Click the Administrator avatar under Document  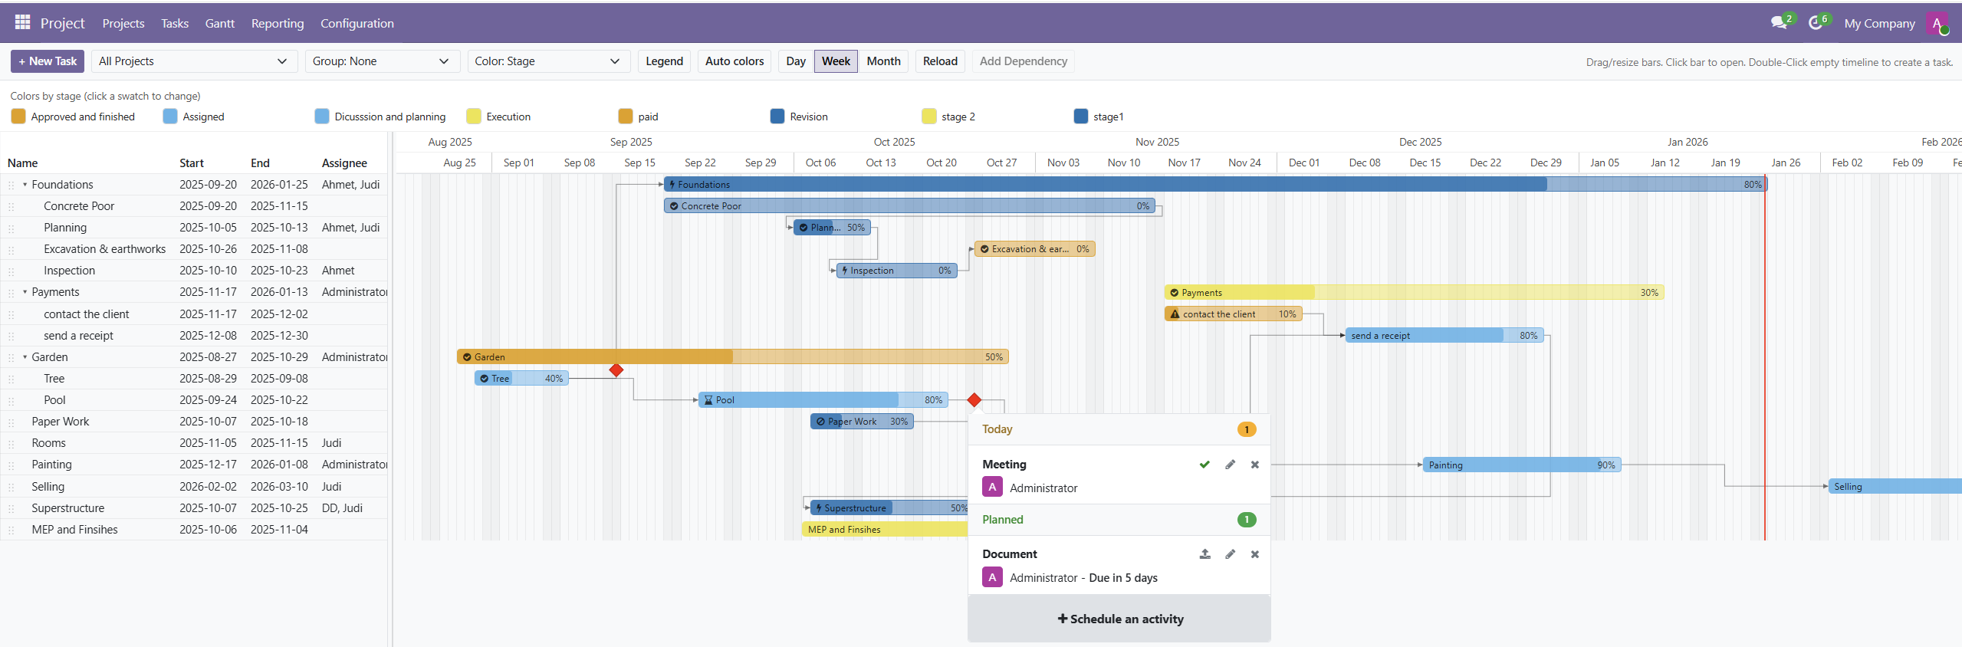point(992,577)
